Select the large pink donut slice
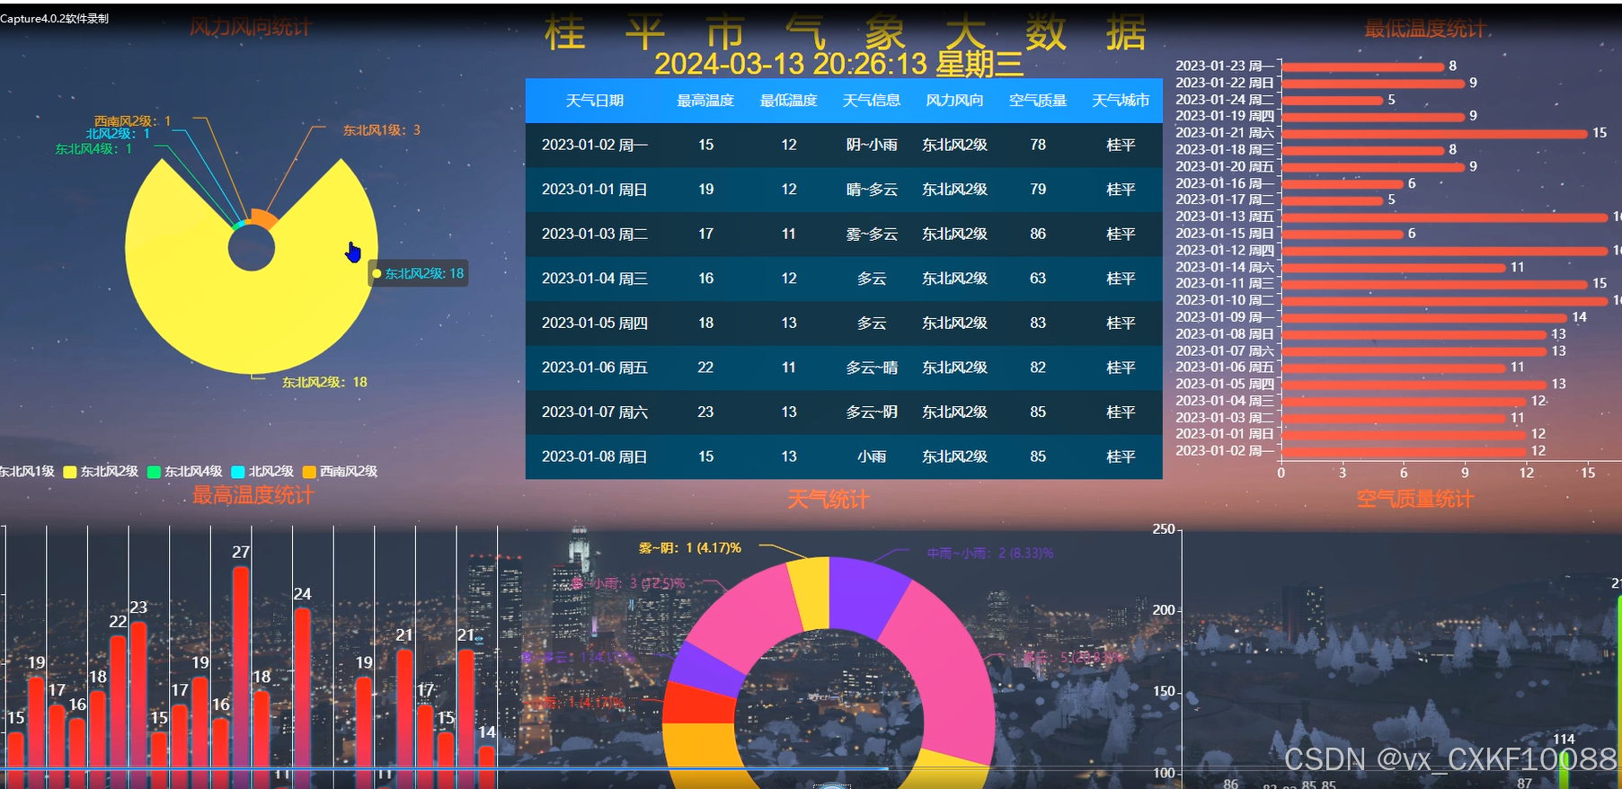The image size is (1622, 789). [944, 674]
